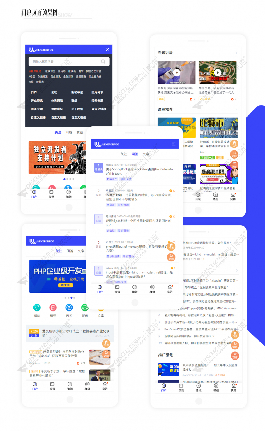This screenshot has width=265, height=431.
Task: Tap floating 门户 button on the PHP banner phone
Action: click(x=106, y=343)
